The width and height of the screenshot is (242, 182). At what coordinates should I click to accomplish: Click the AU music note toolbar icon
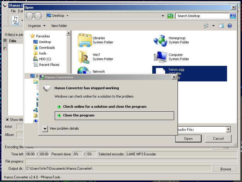pos(15,20)
